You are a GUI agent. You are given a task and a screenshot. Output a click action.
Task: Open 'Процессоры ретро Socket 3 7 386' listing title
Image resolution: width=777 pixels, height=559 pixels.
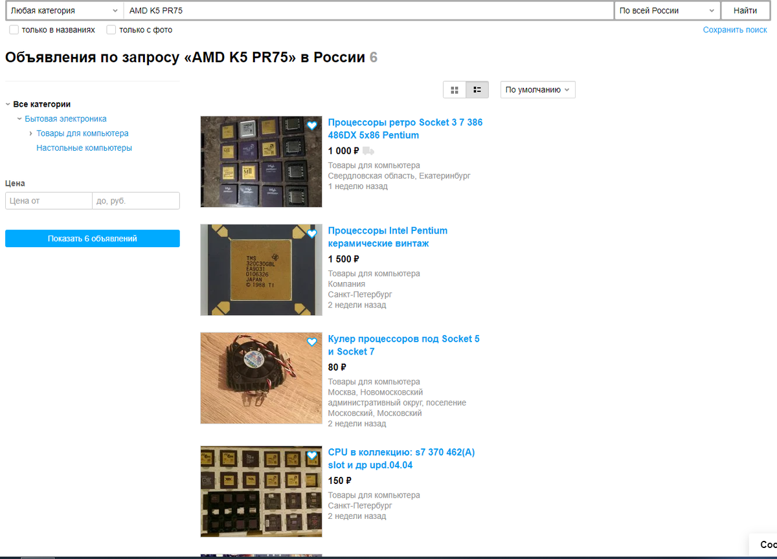click(x=405, y=129)
